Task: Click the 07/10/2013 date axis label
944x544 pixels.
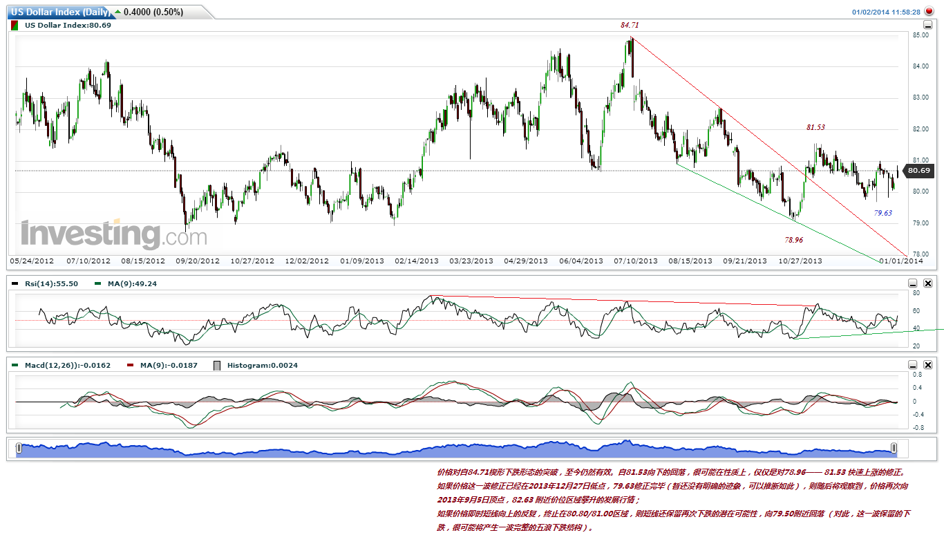Action: [x=636, y=261]
